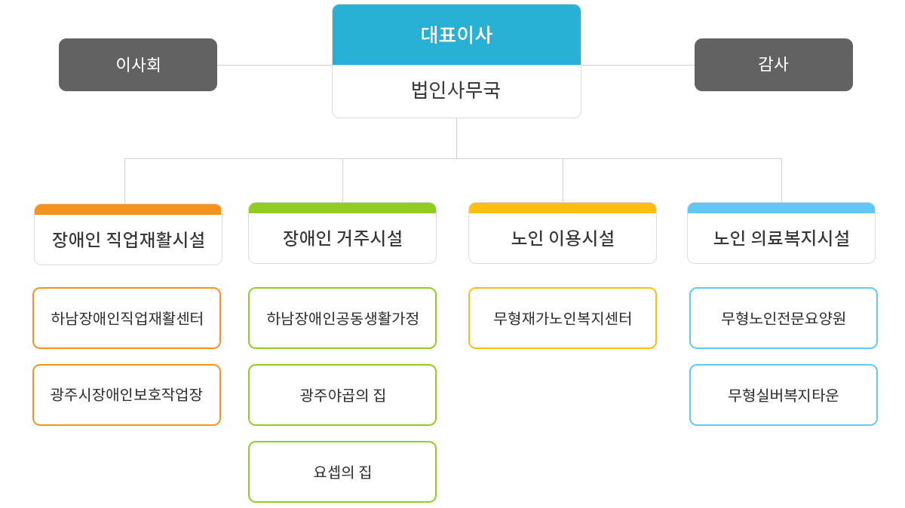
Task: Open 요셉의 집
Action: [x=342, y=472]
